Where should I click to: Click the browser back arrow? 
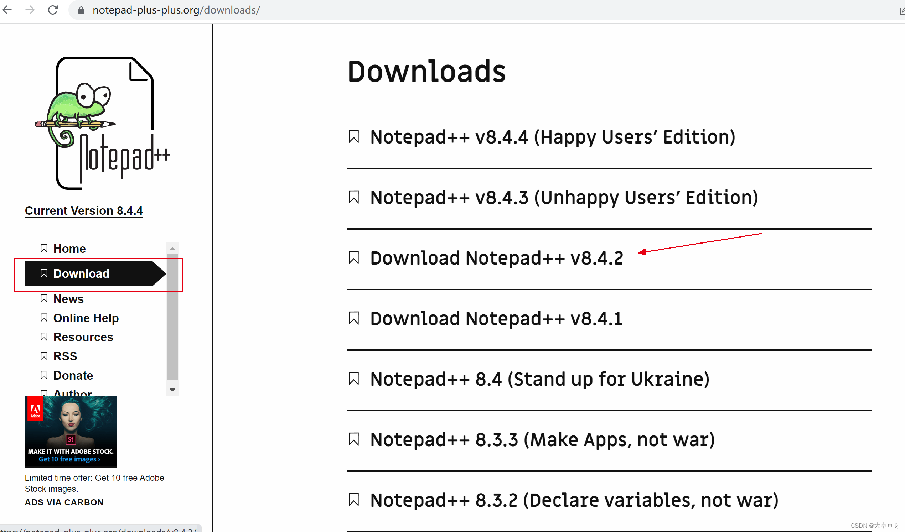tap(7, 10)
